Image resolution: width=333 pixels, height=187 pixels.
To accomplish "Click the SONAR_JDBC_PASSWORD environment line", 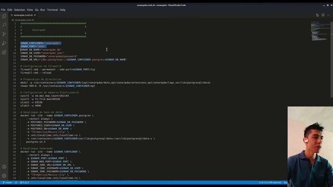I will 58,171.
